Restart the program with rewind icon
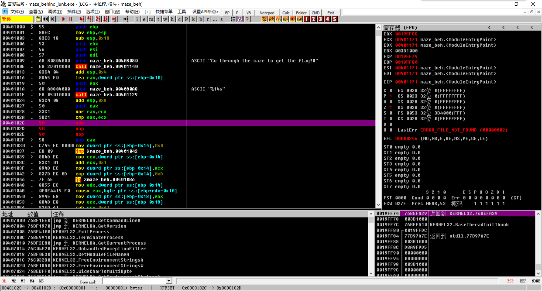Image resolution: width=542 pixels, height=291 pixels. point(45,19)
